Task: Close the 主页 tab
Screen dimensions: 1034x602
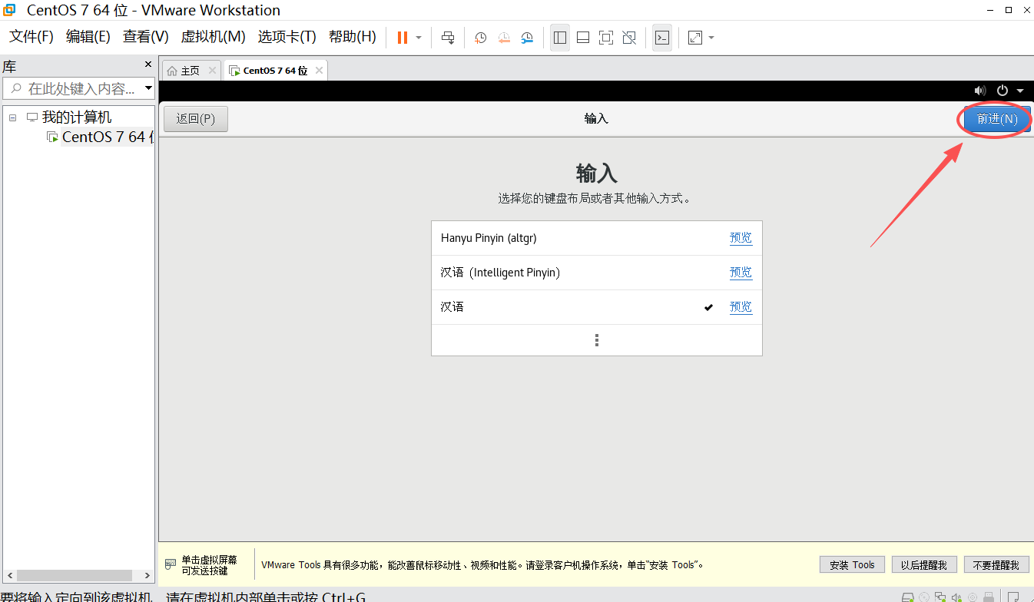Action: point(212,71)
